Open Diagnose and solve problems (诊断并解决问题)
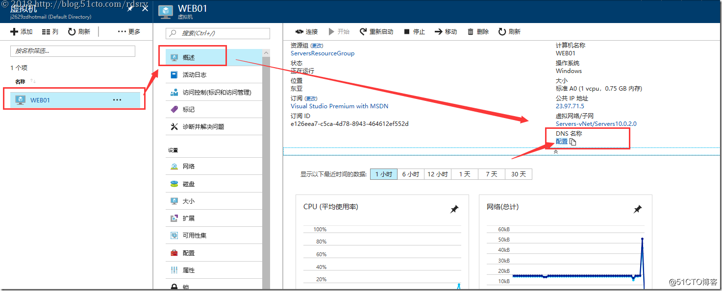Screen dimensions: 722x291 pyautogui.click(x=214, y=127)
